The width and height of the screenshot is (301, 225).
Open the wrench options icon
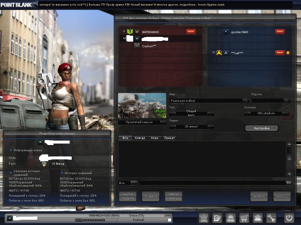click(271, 218)
